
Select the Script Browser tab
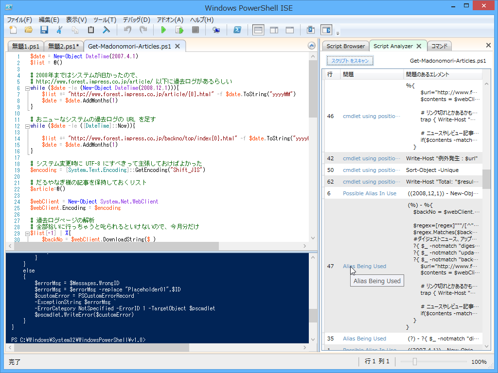(x=345, y=45)
